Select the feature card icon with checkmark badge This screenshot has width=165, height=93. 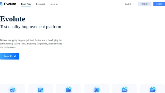[x=97, y=90]
